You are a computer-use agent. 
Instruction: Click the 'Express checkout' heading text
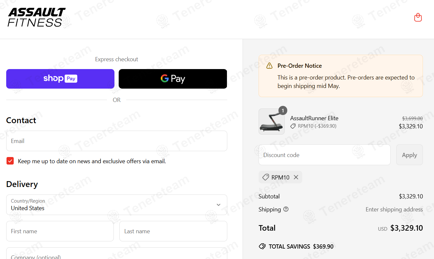[117, 59]
